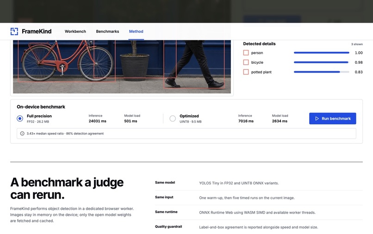Screen dimensions: 373x234
Task: Toggle the potted plant detection checkbox
Action: (246, 72)
